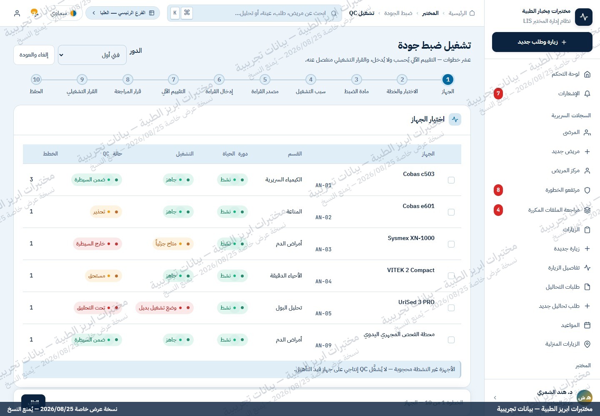Open the branch selector الفرع الرئيسي — العليا
The height and width of the screenshot is (416, 600).
point(122,13)
